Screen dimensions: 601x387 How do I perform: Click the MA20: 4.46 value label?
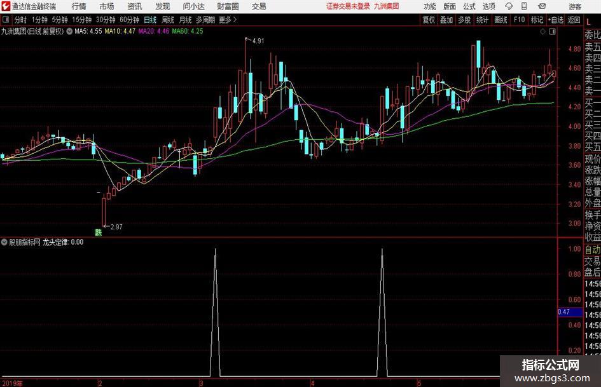pos(154,31)
